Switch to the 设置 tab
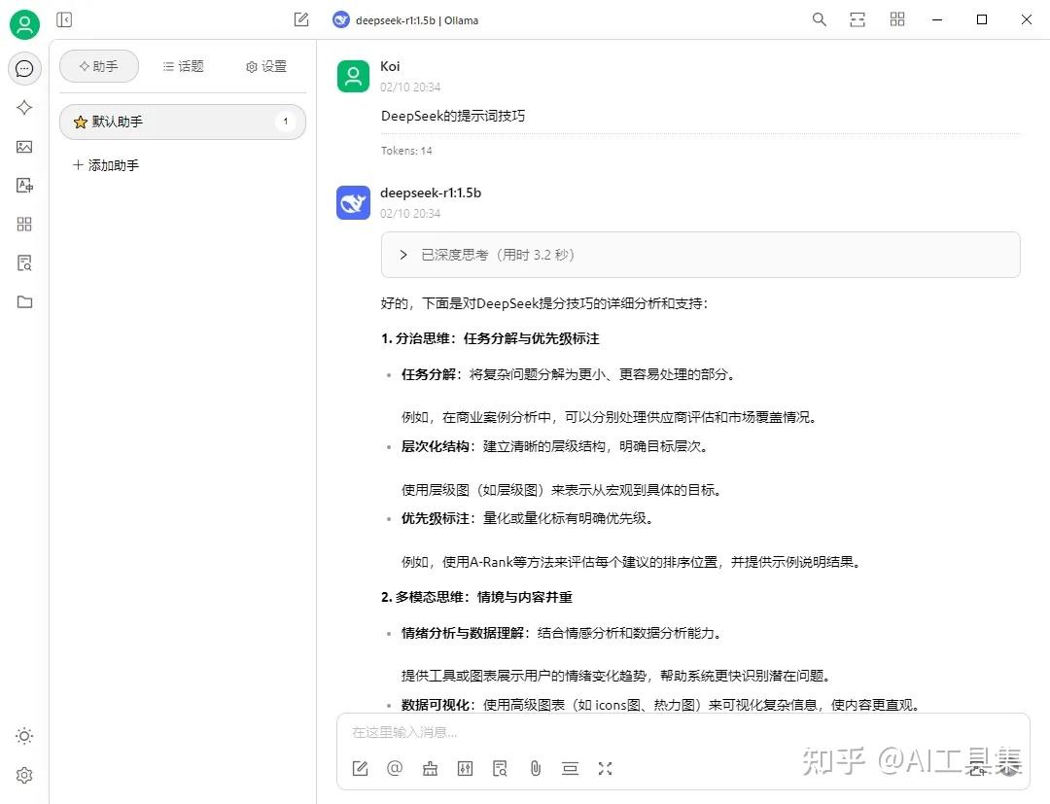Viewport: 1050px width, 804px height. [265, 66]
